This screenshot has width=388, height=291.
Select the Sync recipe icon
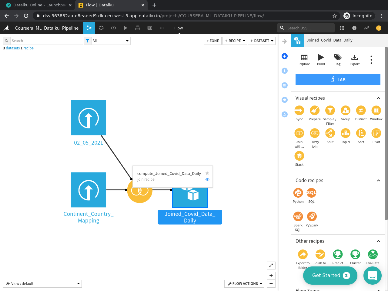pyautogui.click(x=299, y=110)
